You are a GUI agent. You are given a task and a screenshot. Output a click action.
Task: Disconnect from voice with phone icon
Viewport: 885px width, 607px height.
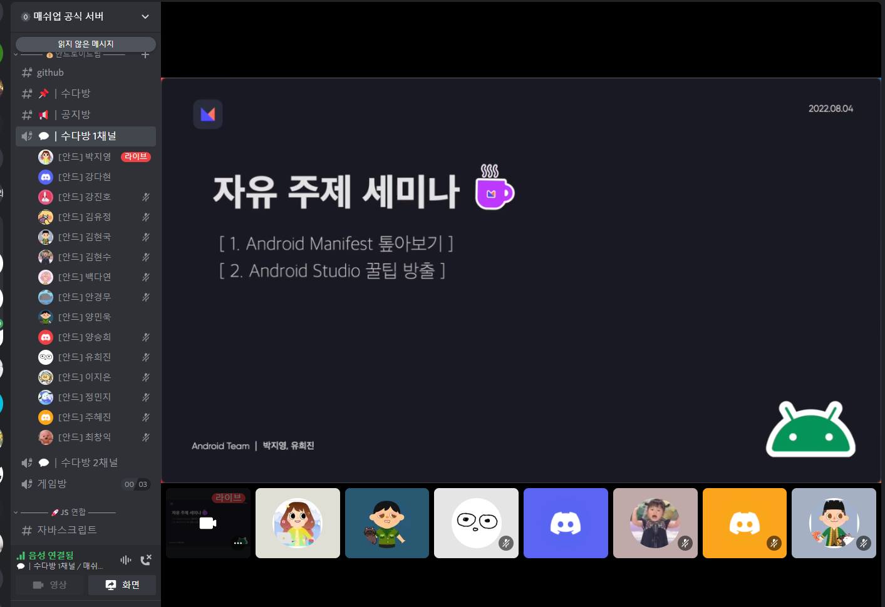tap(146, 560)
